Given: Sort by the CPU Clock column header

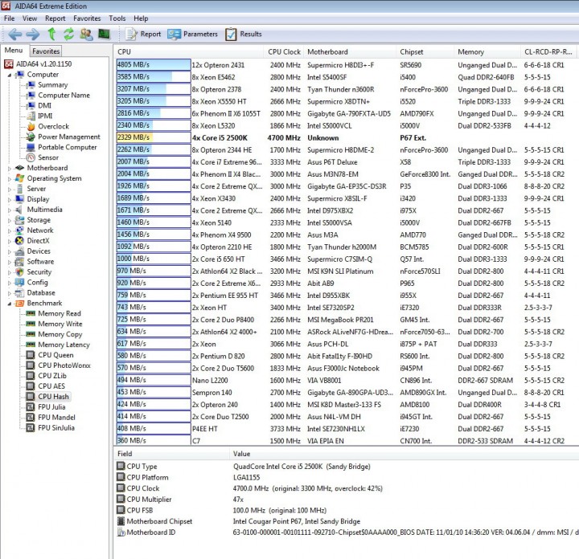Looking at the screenshot, I should click(284, 52).
